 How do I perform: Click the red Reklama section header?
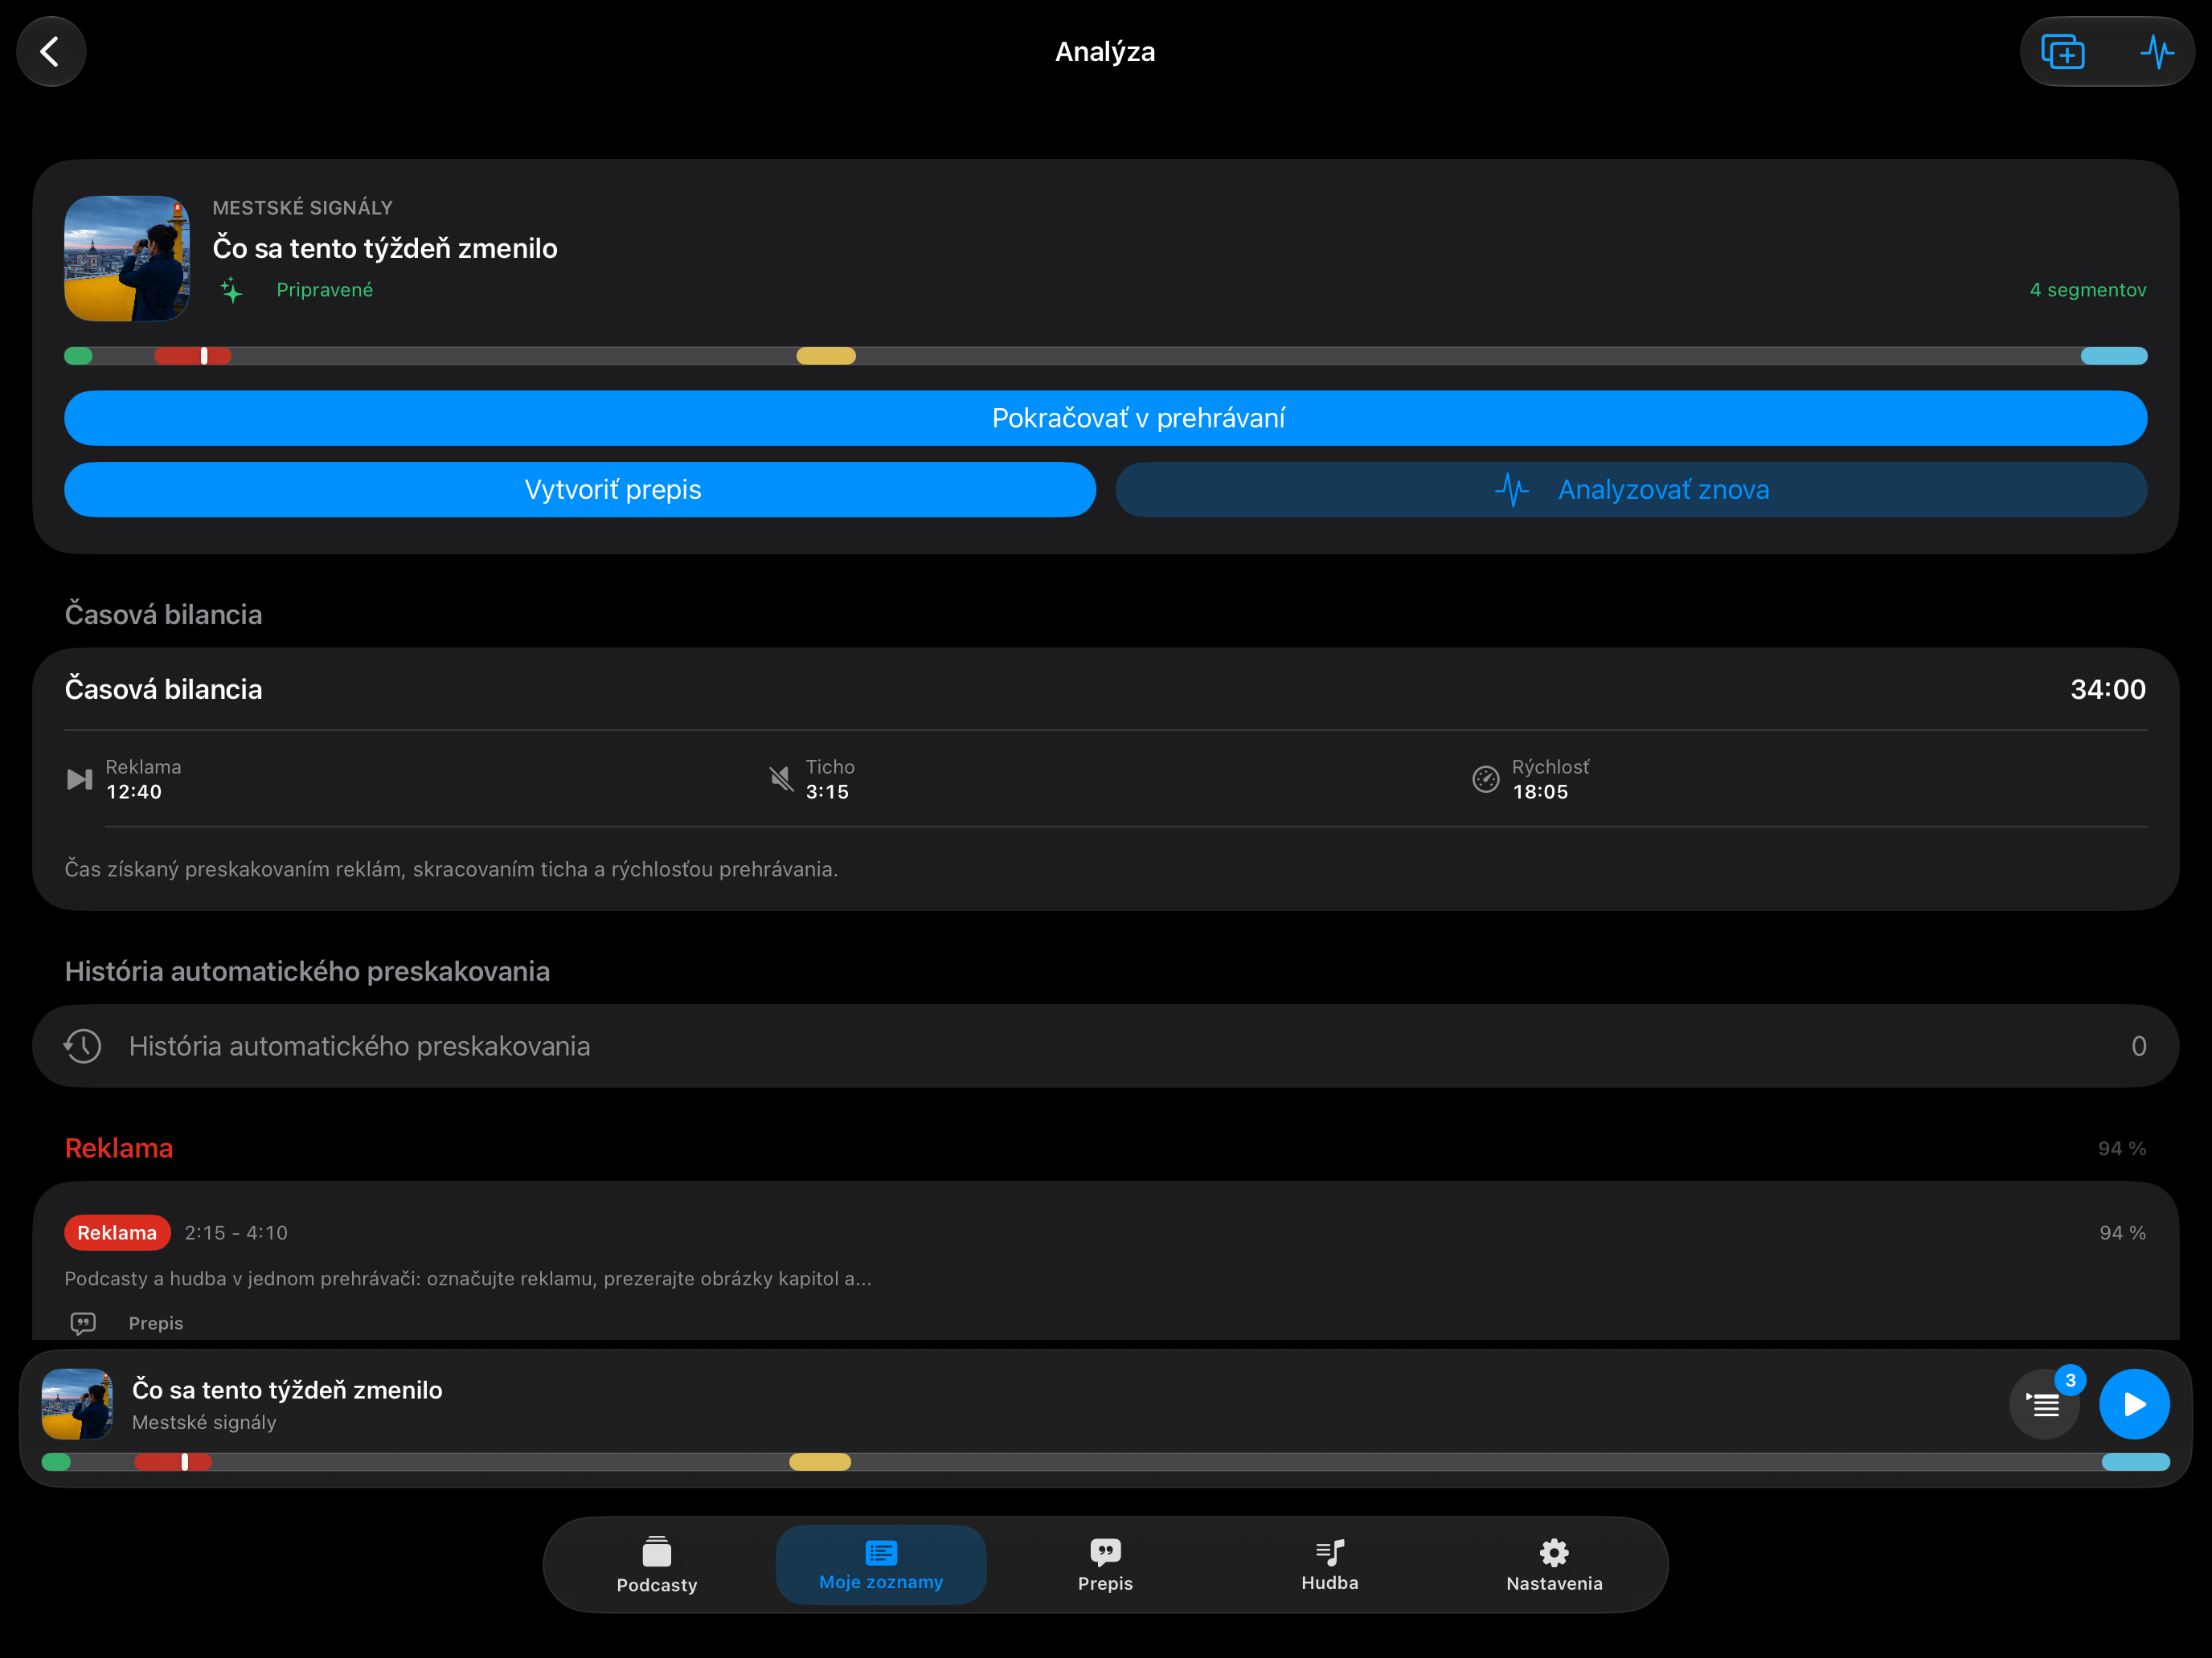119,1148
